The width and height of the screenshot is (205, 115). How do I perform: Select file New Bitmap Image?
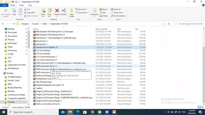coord(44,82)
